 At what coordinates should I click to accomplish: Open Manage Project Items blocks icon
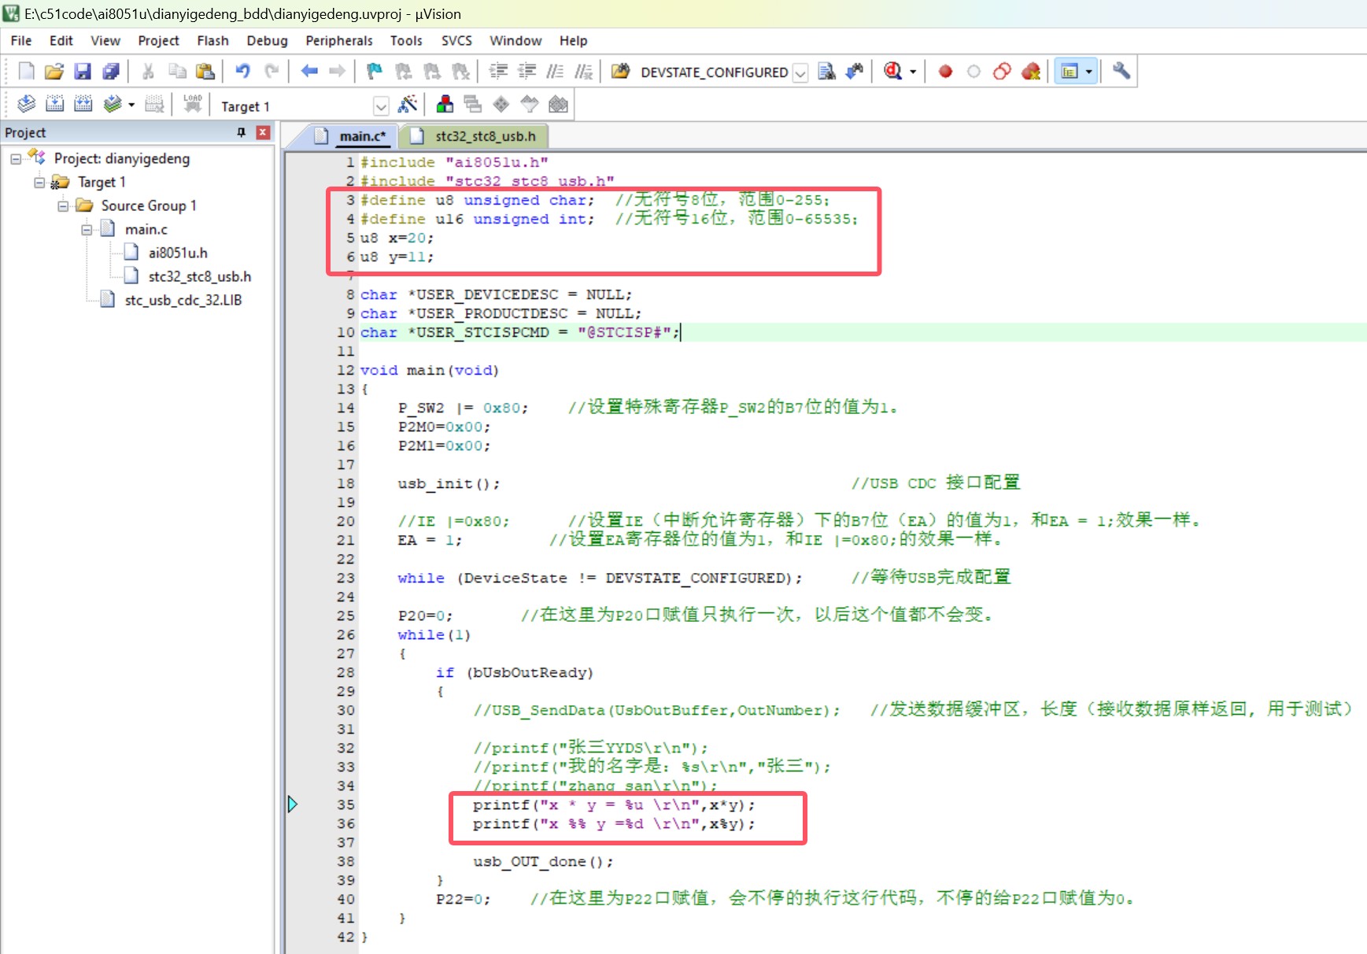(445, 105)
